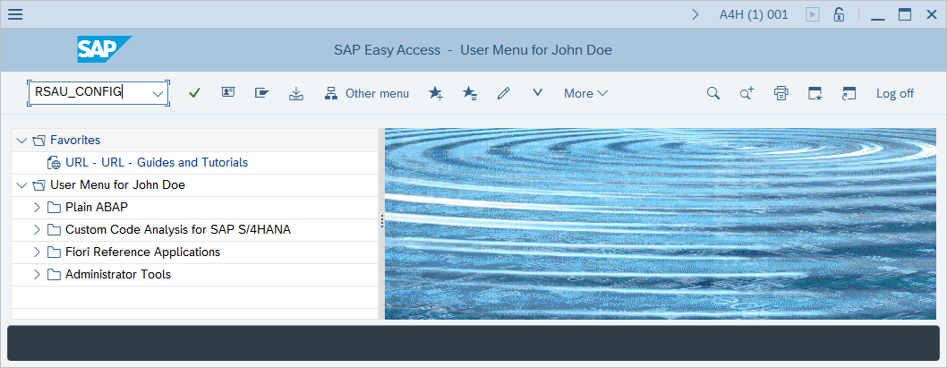
Task: Maximize the SAP window
Action: tap(905, 14)
